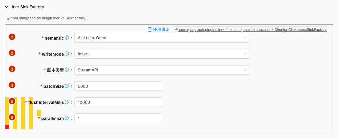Click red step marker number 4
338x139 pixels.
[x=12, y=85]
